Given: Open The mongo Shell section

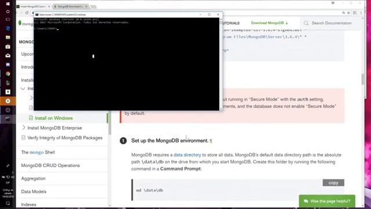Looking at the screenshot, I should 38,152.
